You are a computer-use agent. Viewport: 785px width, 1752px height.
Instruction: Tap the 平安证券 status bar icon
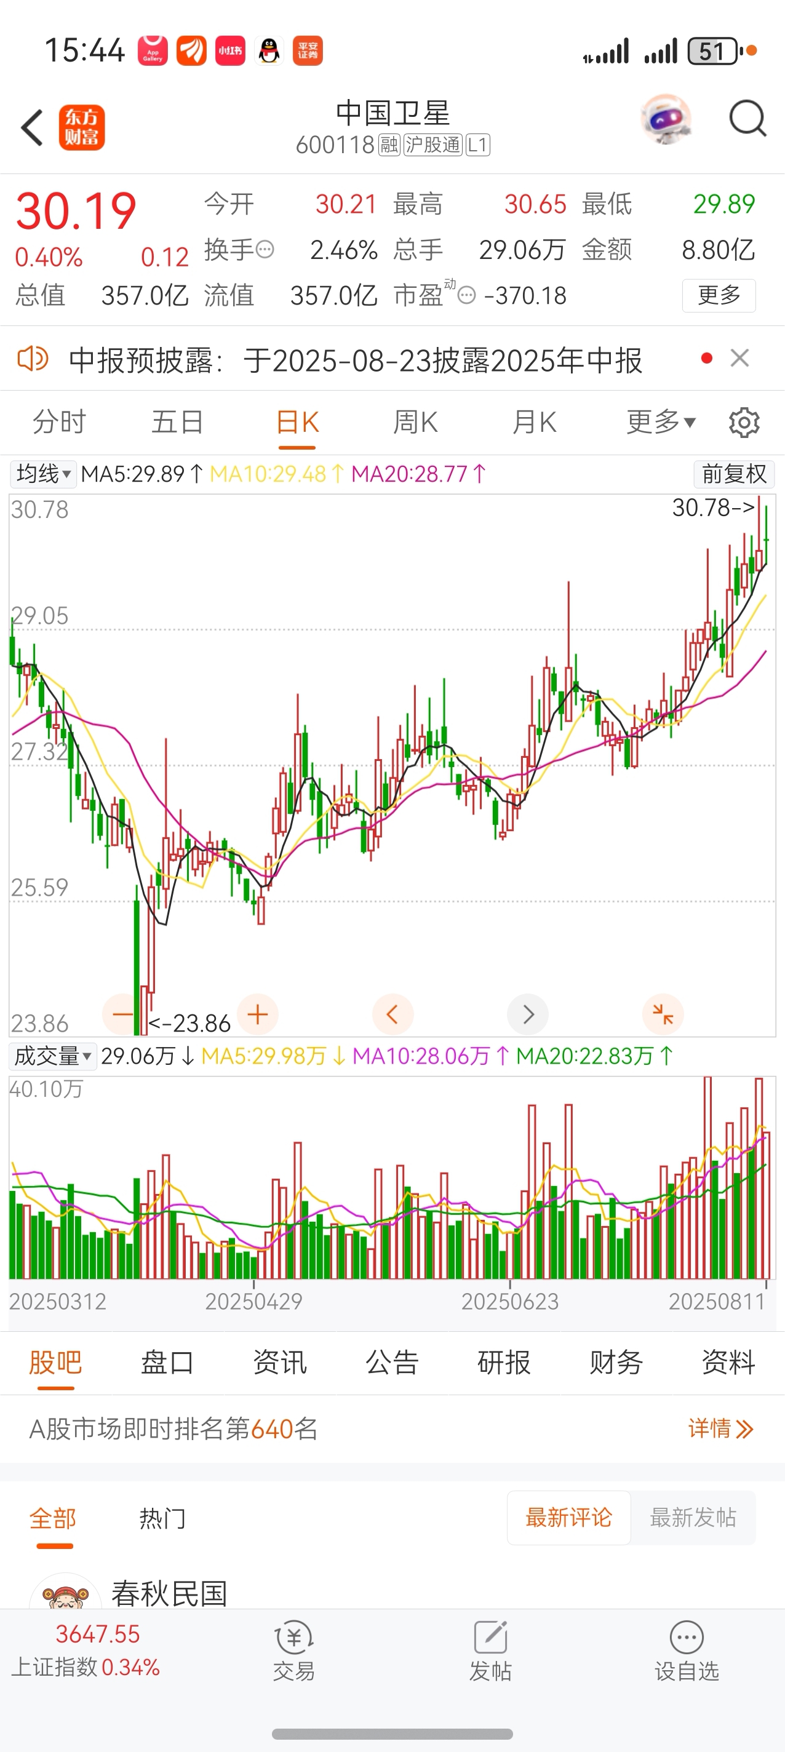click(x=308, y=50)
